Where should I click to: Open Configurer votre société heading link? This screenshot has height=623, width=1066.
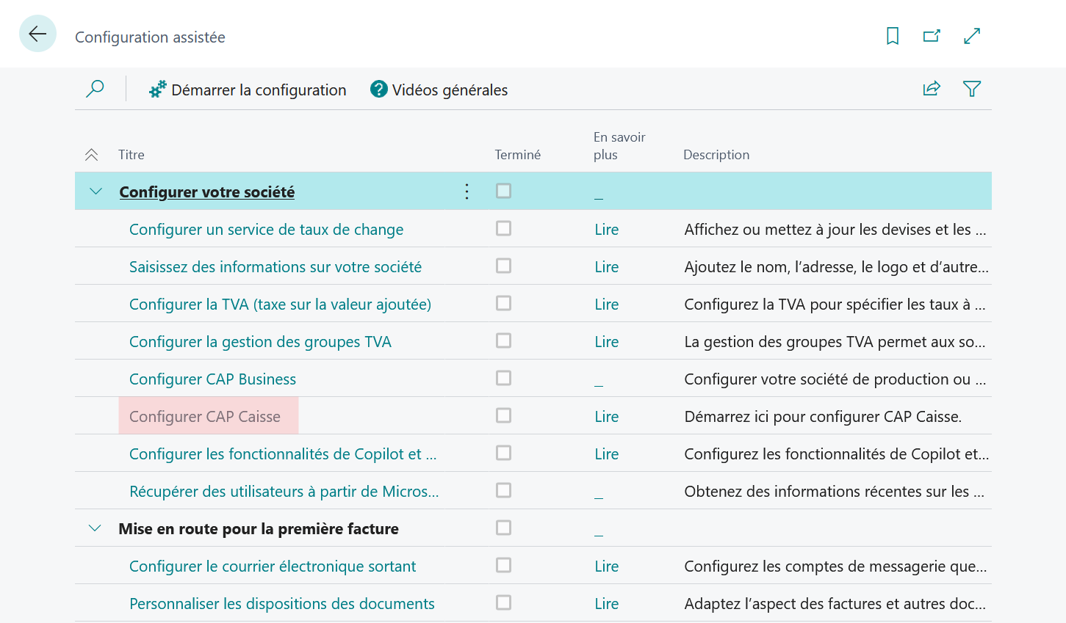tap(207, 192)
